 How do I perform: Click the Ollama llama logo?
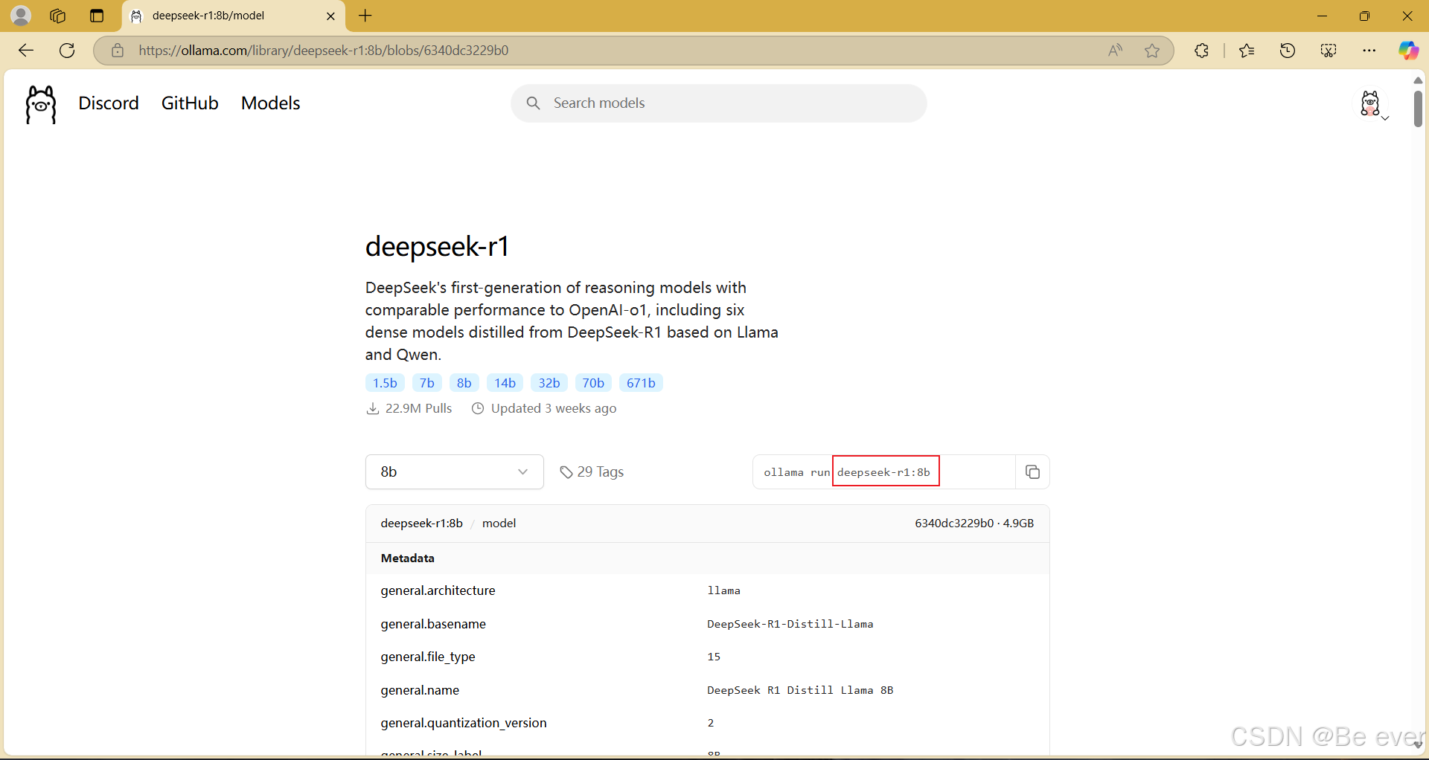coord(40,104)
